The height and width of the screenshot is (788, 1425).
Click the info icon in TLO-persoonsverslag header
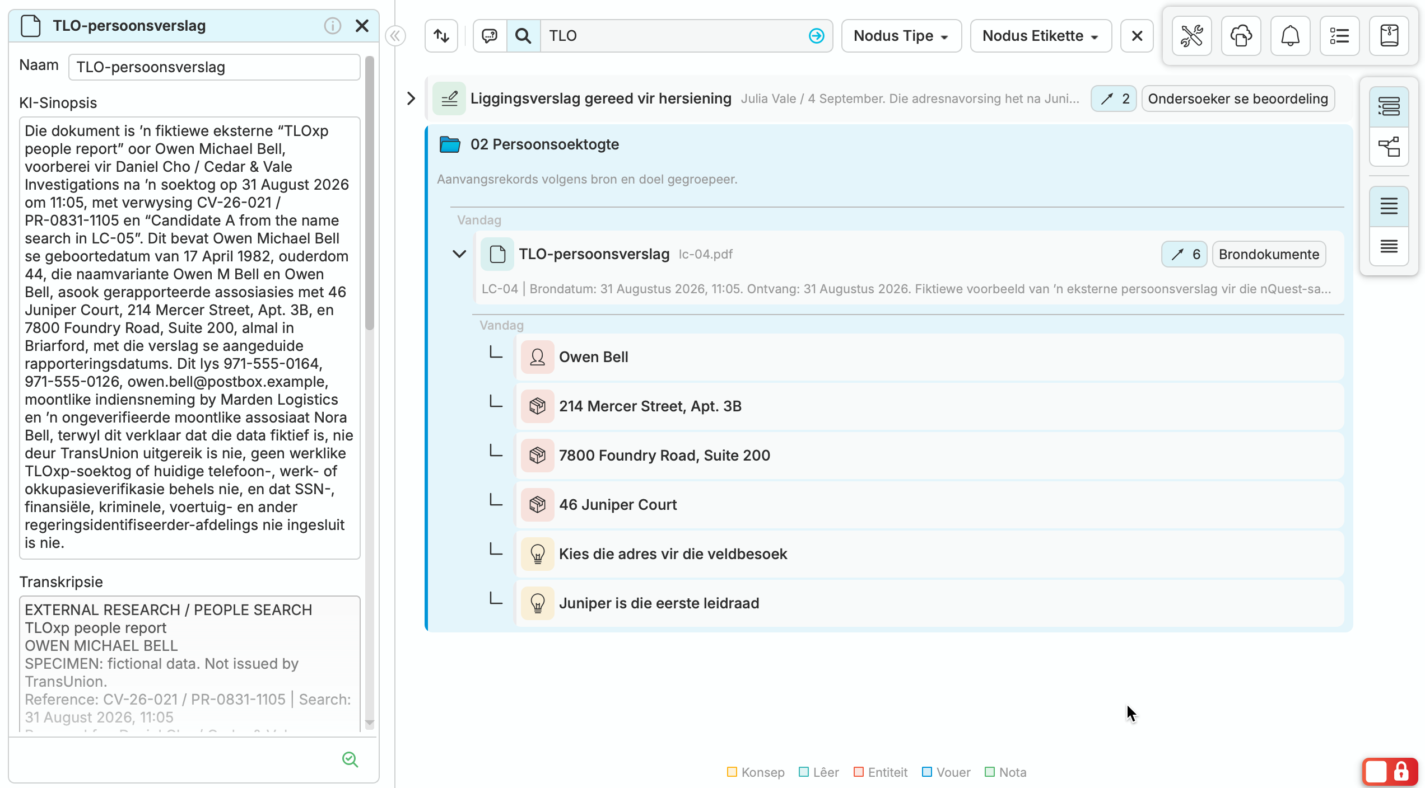332,26
